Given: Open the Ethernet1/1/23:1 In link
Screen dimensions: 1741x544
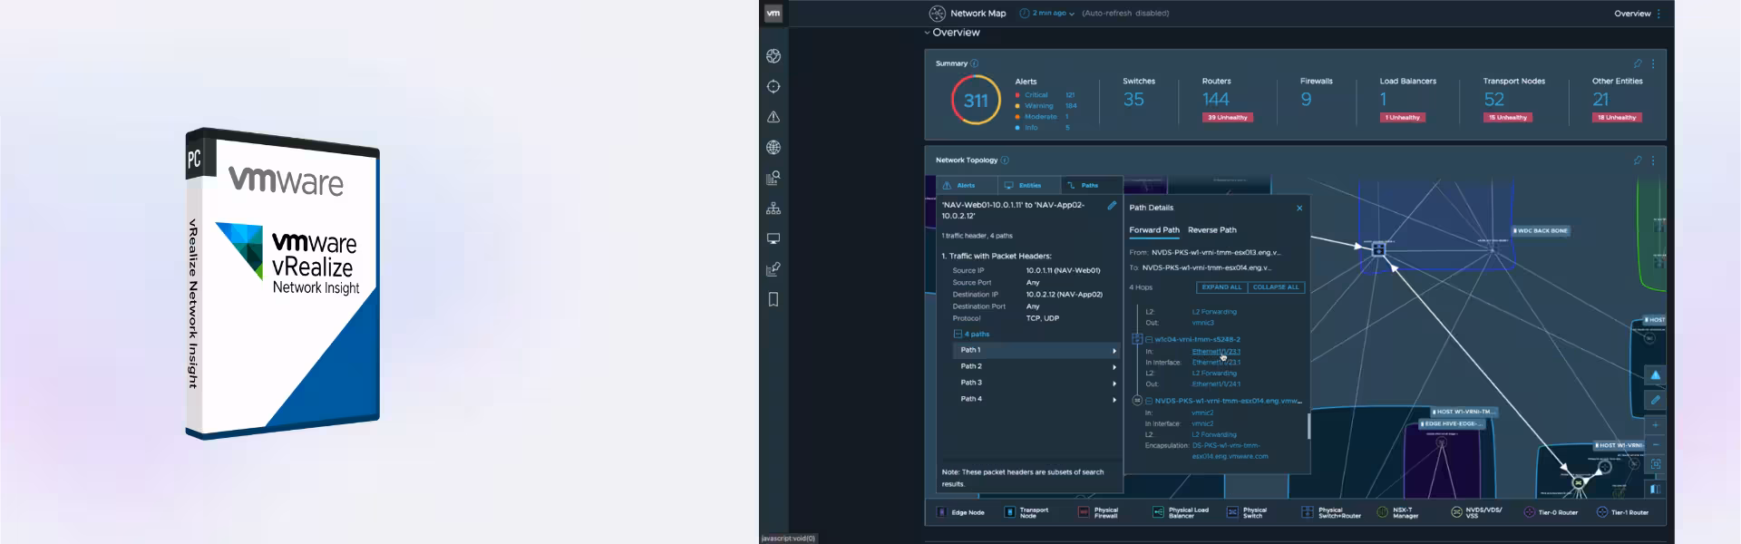Looking at the screenshot, I should click(x=1216, y=352).
